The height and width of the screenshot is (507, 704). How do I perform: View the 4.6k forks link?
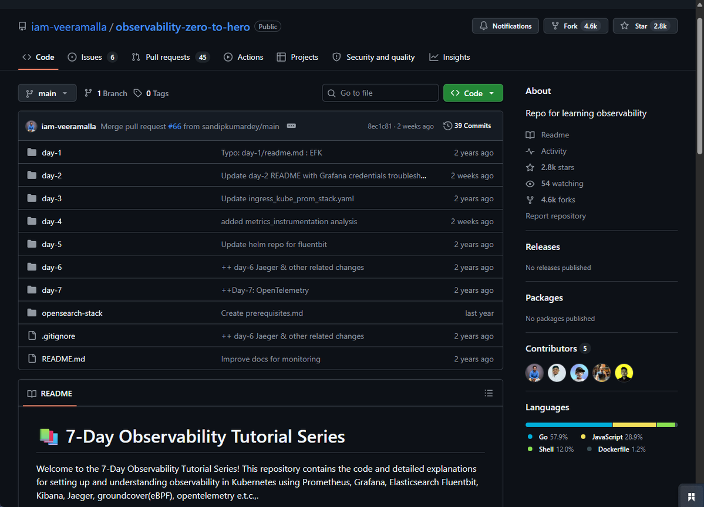pos(550,199)
